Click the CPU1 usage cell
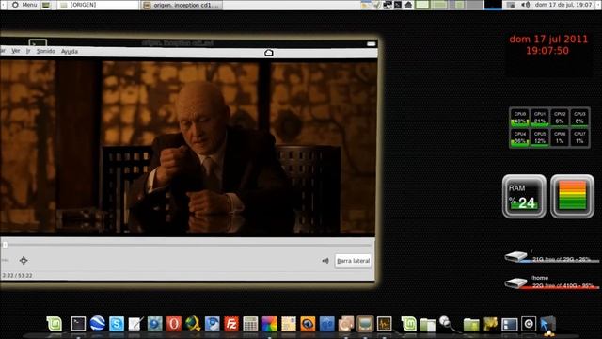This screenshot has height=339, width=602. [539, 118]
